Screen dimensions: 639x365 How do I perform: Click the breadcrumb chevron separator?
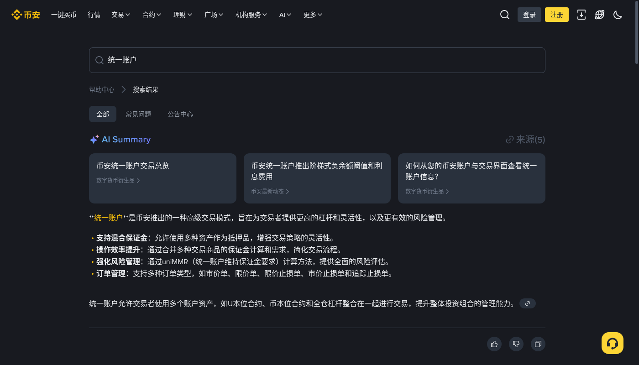[124, 89]
